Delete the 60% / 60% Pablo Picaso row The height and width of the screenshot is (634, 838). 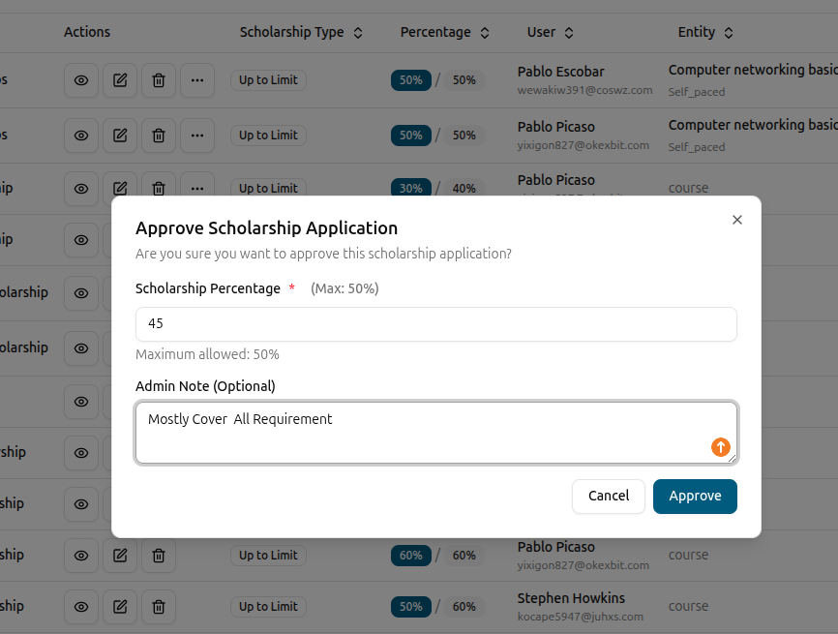click(159, 556)
